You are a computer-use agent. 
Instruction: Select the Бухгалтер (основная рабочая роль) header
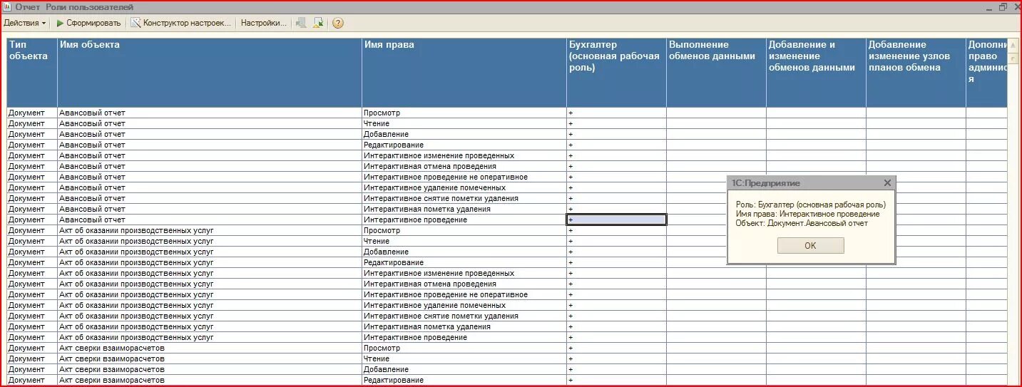tap(617, 73)
